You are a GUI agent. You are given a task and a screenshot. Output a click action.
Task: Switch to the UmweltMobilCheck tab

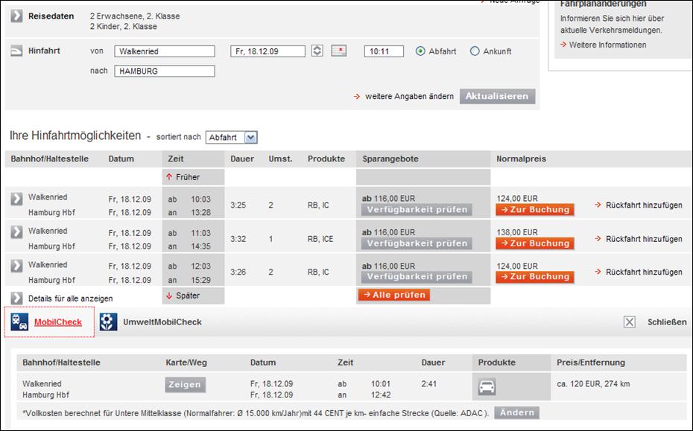click(x=162, y=322)
